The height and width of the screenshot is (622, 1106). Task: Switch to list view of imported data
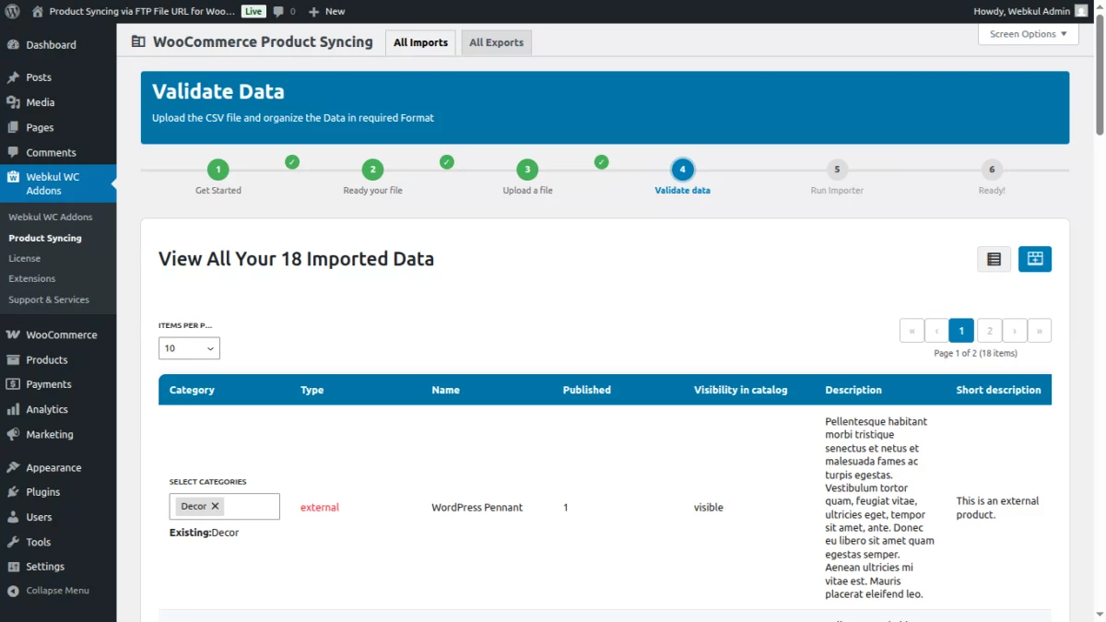click(994, 259)
